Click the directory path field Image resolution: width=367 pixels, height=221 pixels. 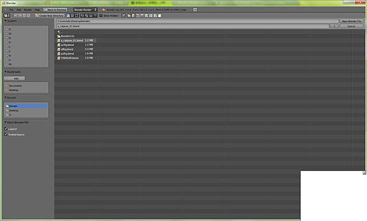pyautogui.click(x=198, y=21)
